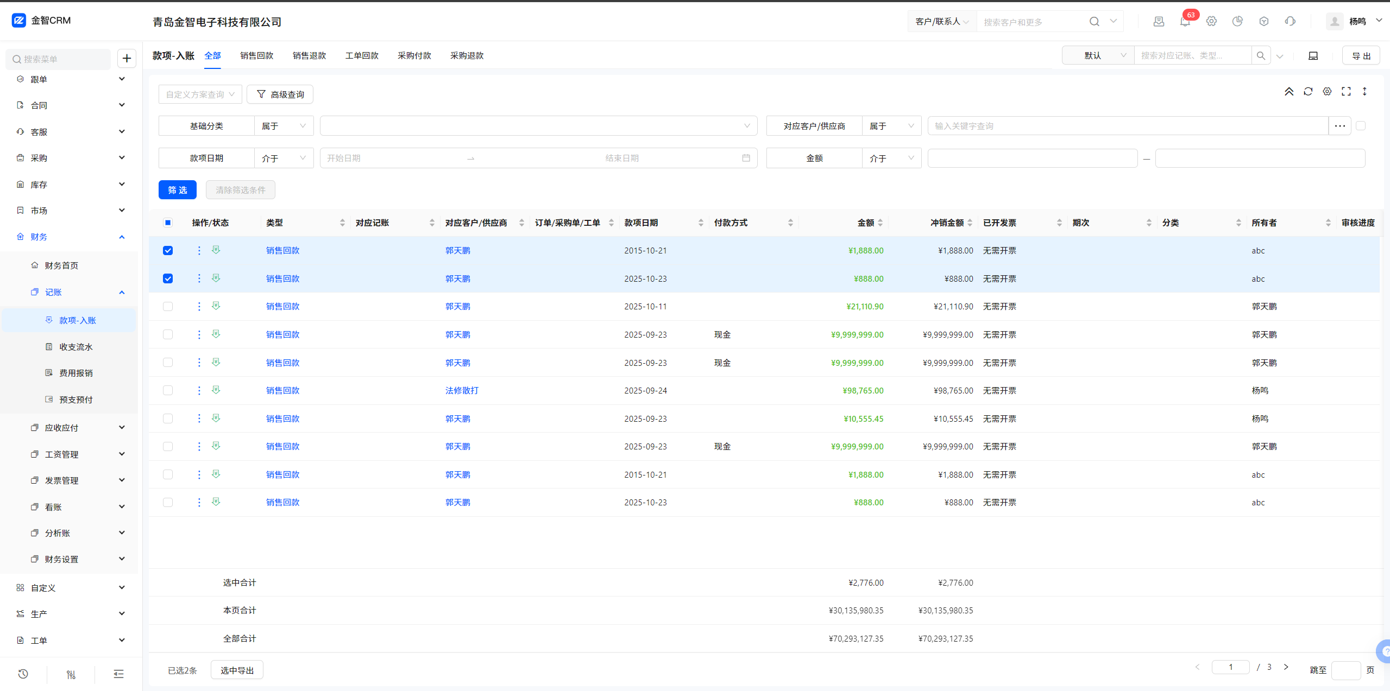Collapse filters with double-chevron up icon

(x=1289, y=92)
